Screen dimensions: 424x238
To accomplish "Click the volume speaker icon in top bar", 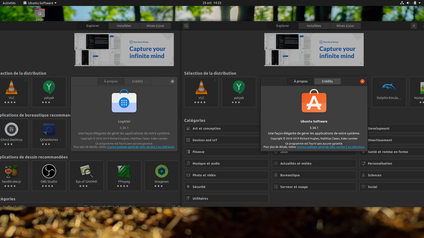I will click(408, 3).
